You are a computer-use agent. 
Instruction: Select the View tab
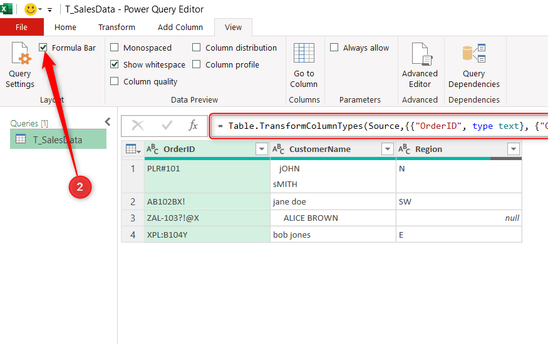click(233, 28)
